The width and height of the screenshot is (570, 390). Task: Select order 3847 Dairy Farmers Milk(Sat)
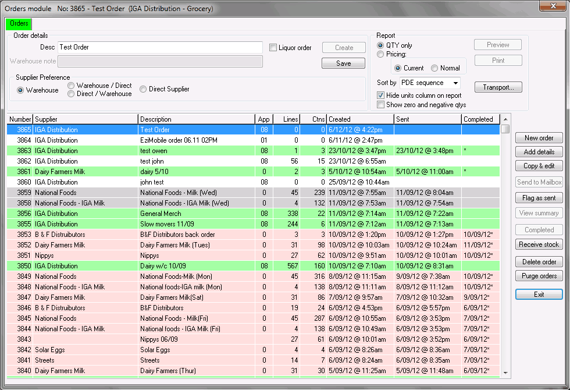254,297
